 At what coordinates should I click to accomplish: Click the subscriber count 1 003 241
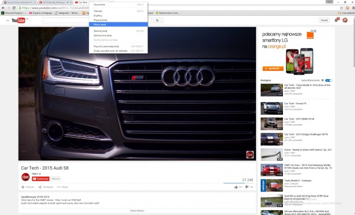click(x=55, y=179)
